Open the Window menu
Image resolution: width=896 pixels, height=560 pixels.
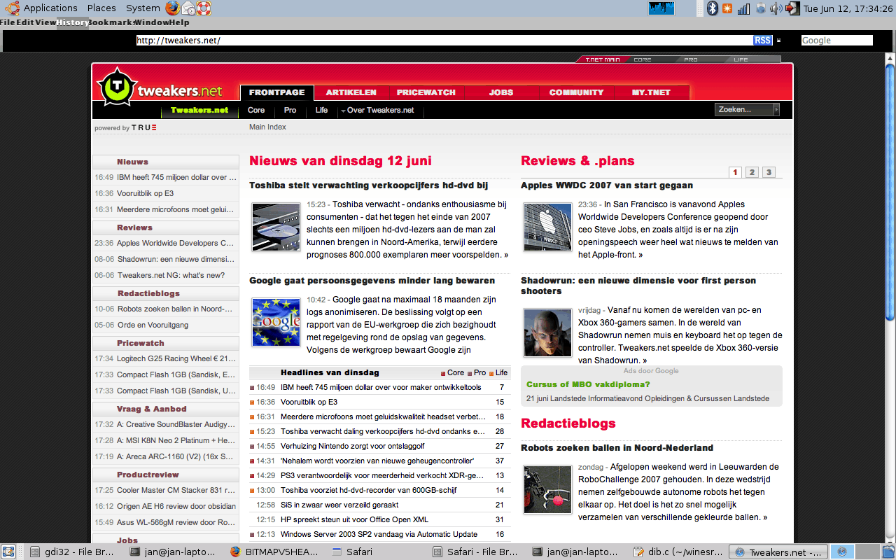150,22
